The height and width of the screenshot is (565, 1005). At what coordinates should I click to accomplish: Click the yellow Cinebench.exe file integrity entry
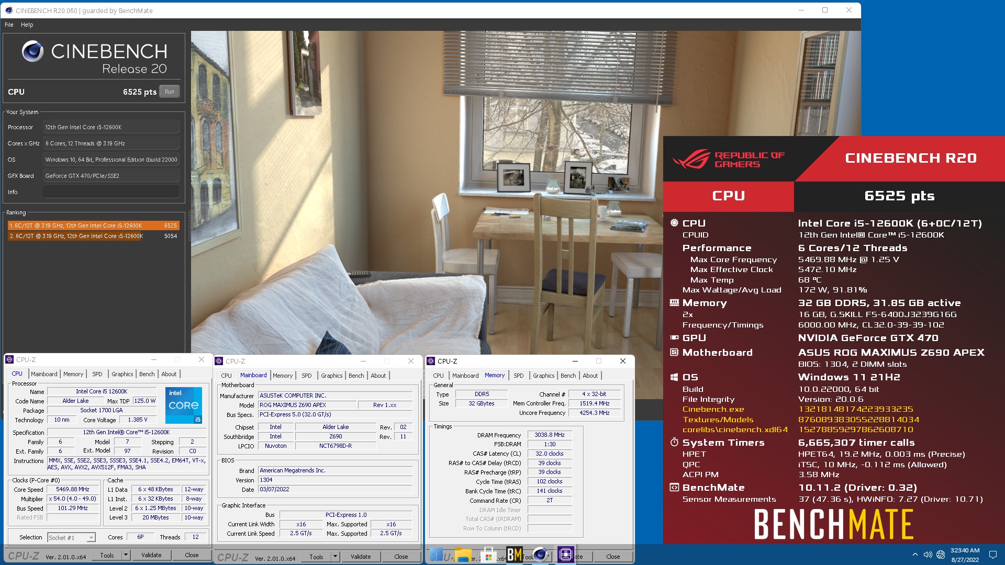713,409
